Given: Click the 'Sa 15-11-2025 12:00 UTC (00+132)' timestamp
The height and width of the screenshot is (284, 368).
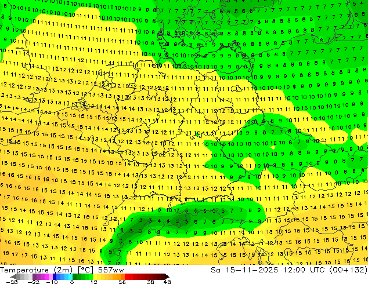Looking at the screenshot, I should tap(289, 270).
